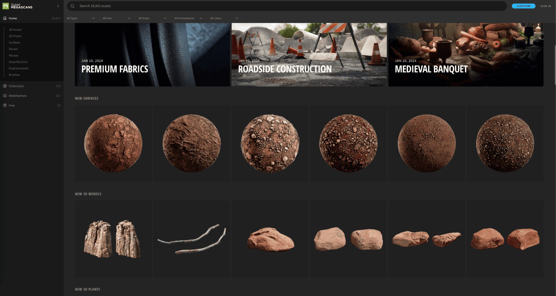Open the All Colors filter dropdown
This screenshot has width=556, height=296.
click(x=224, y=18)
